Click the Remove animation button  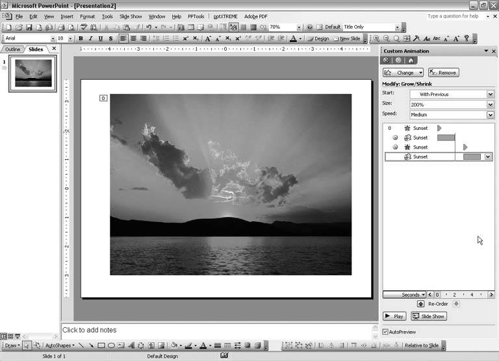[443, 73]
